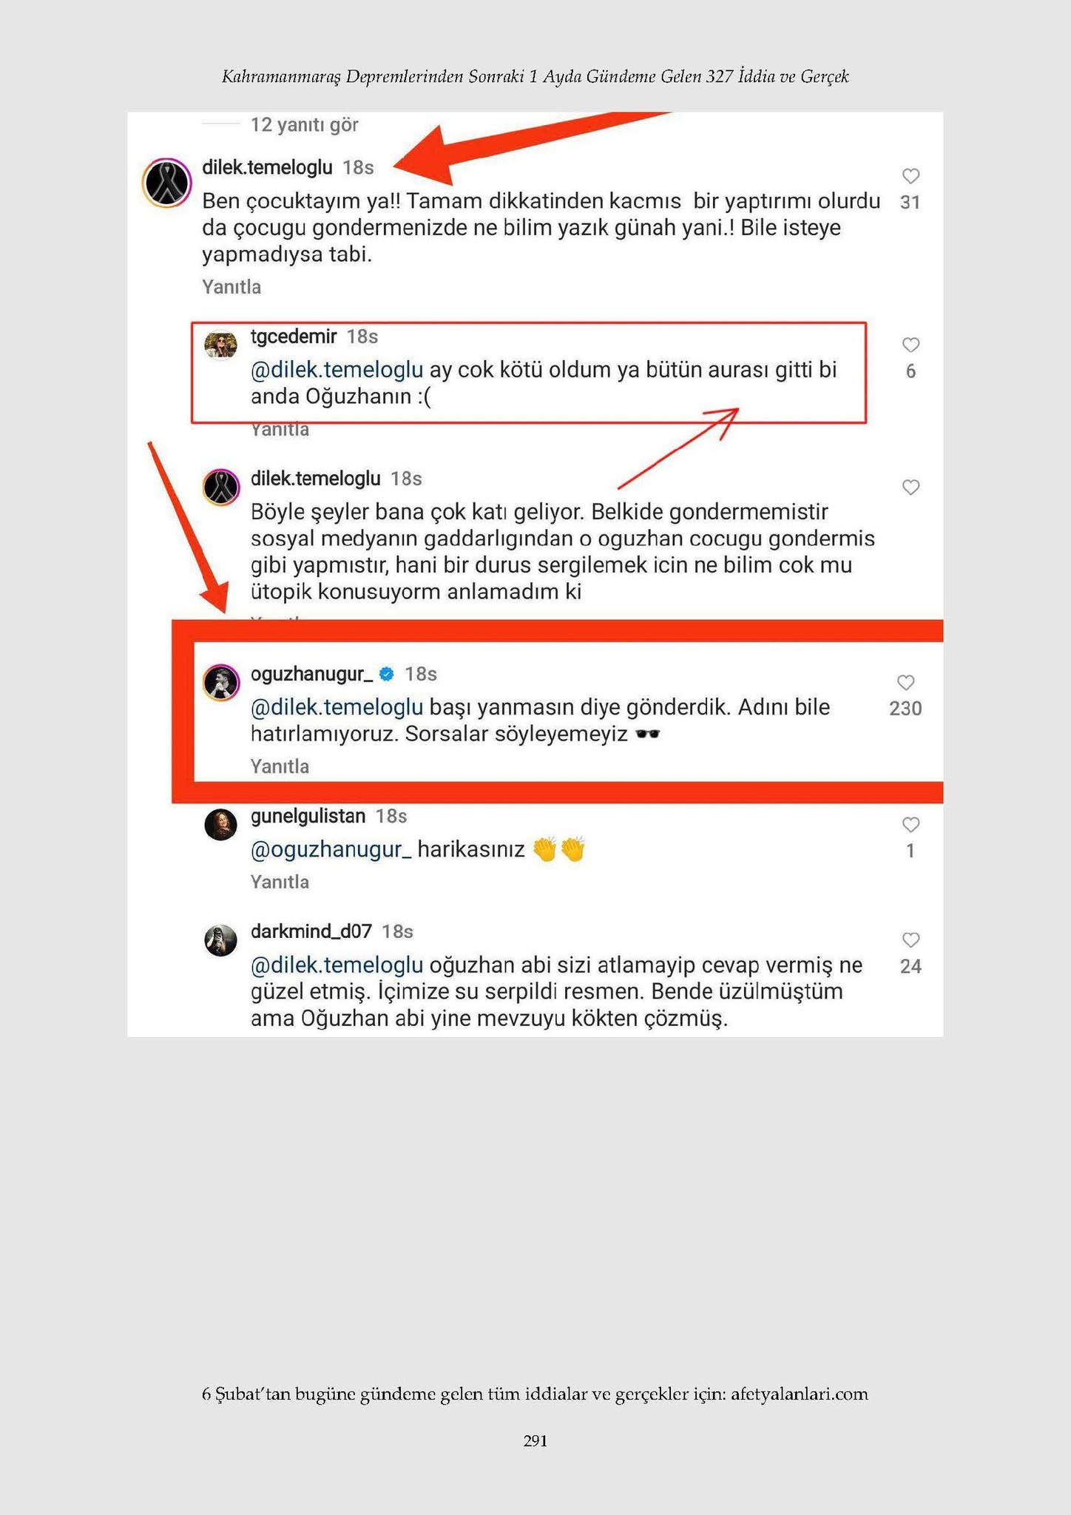Like oguzhanugur_'s reply with 230 likes
Screen dimensions: 1071x1515
click(905, 682)
